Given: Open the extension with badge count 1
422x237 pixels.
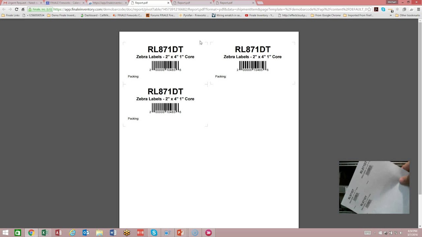Looking at the screenshot, I should coord(391,10).
